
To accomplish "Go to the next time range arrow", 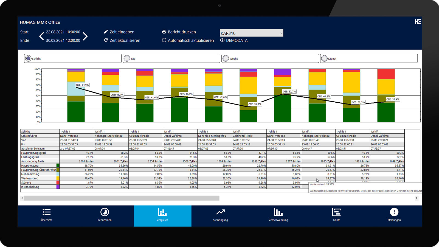I will coord(85,36).
